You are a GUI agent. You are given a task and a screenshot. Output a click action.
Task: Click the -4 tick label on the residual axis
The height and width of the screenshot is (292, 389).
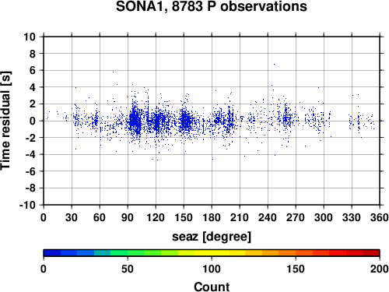pos(30,155)
